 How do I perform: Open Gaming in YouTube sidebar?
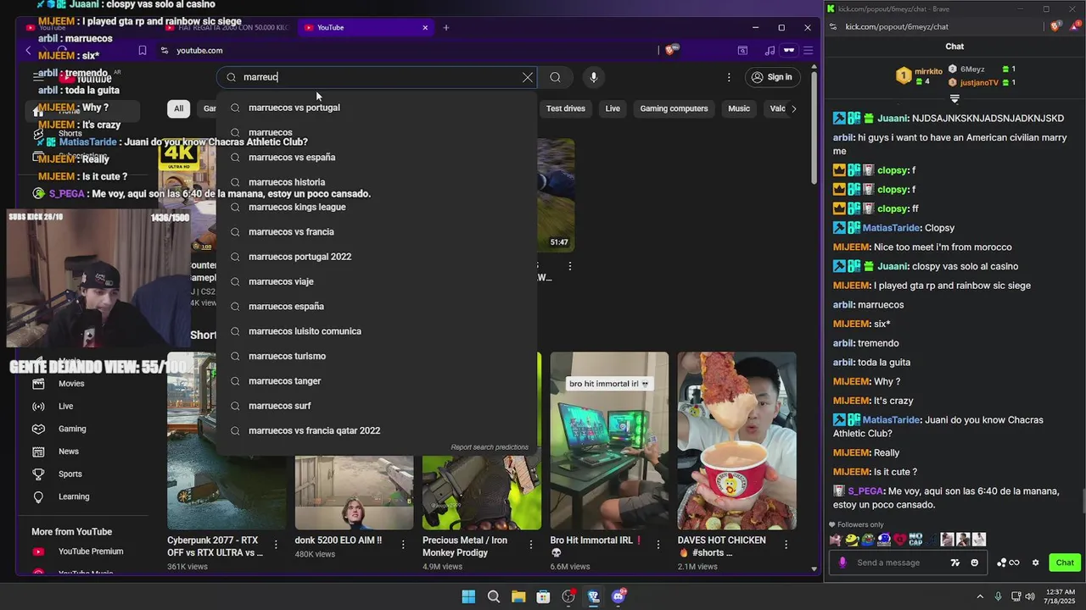pyautogui.click(x=72, y=429)
